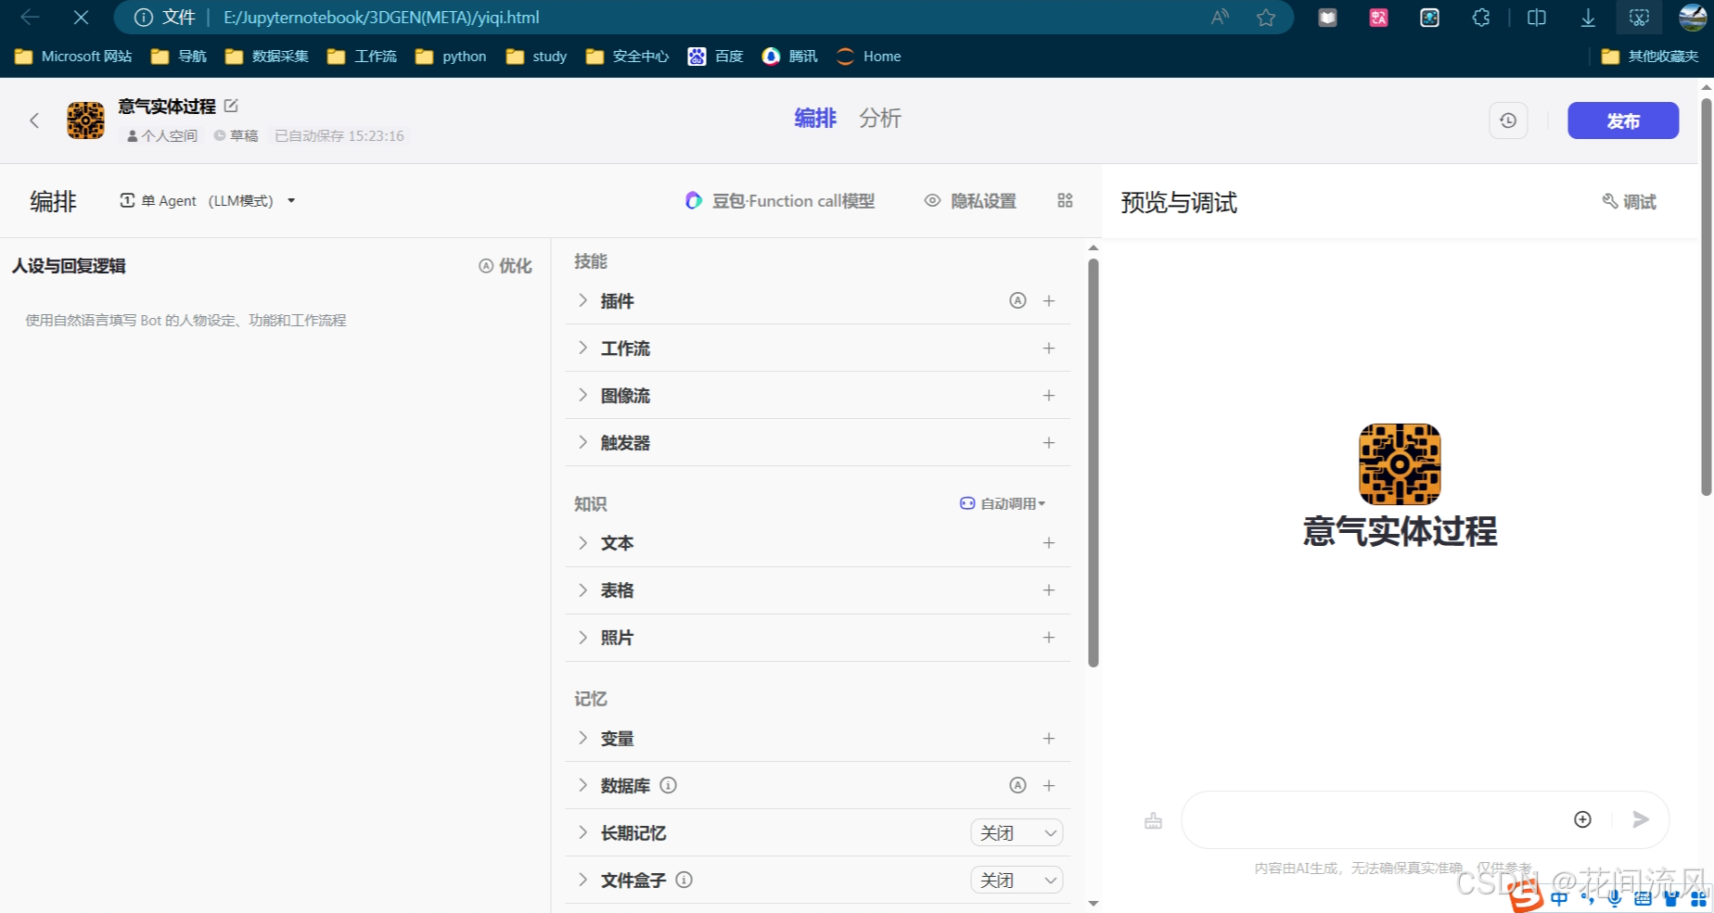Open the browser profile avatar
Image resolution: width=1714 pixels, height=913 pixels.
pyautogui.click(x=1693, y=17)
